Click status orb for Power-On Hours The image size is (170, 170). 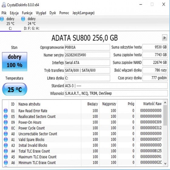pos(6,122)
